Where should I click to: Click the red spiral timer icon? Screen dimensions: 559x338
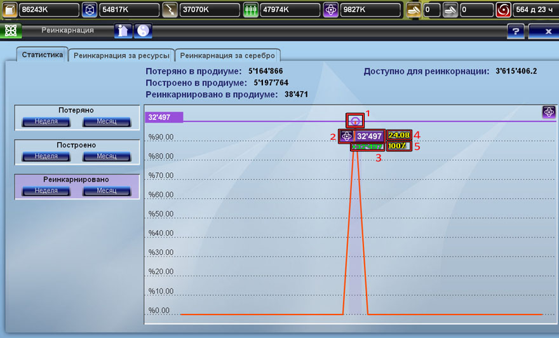click(503, 10)
